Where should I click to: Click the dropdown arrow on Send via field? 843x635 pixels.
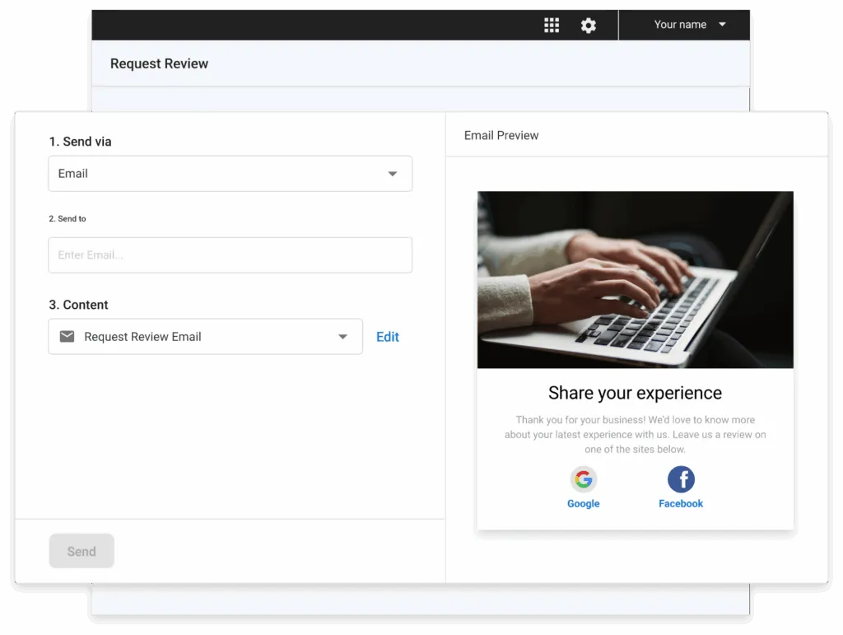click(393, 173)
